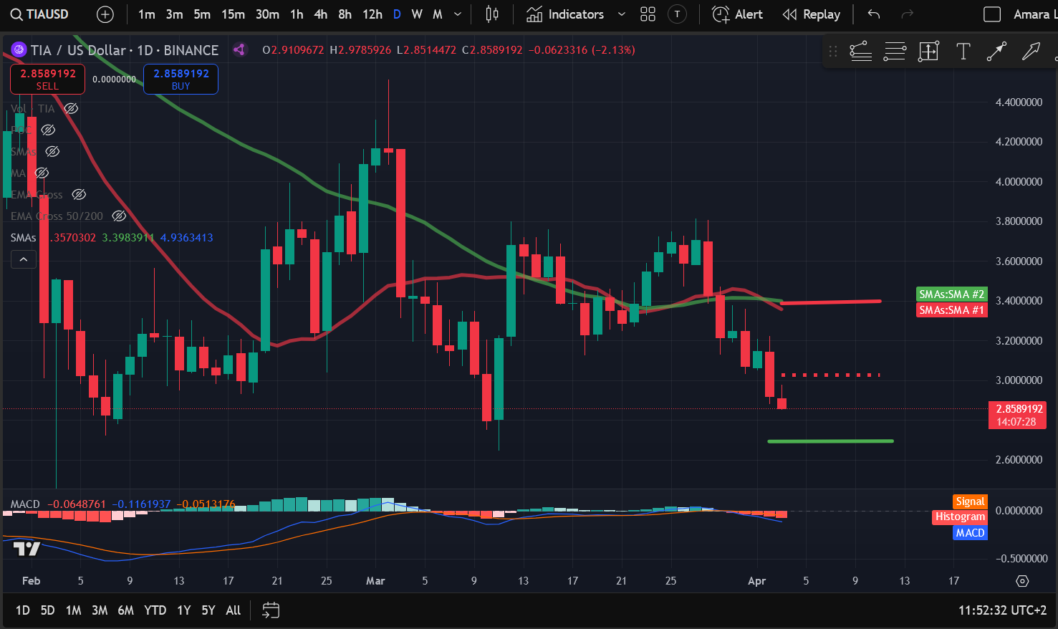Click the SMAs:SMA #1 red label
This screenshot has height=629, width=1058.
coord(951,310)
